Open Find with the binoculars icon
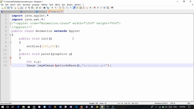This screenshot has height=109, width=194. click(x=44, y=8)
